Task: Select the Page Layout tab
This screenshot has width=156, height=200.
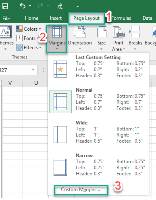Action: (x=86, y=18)
